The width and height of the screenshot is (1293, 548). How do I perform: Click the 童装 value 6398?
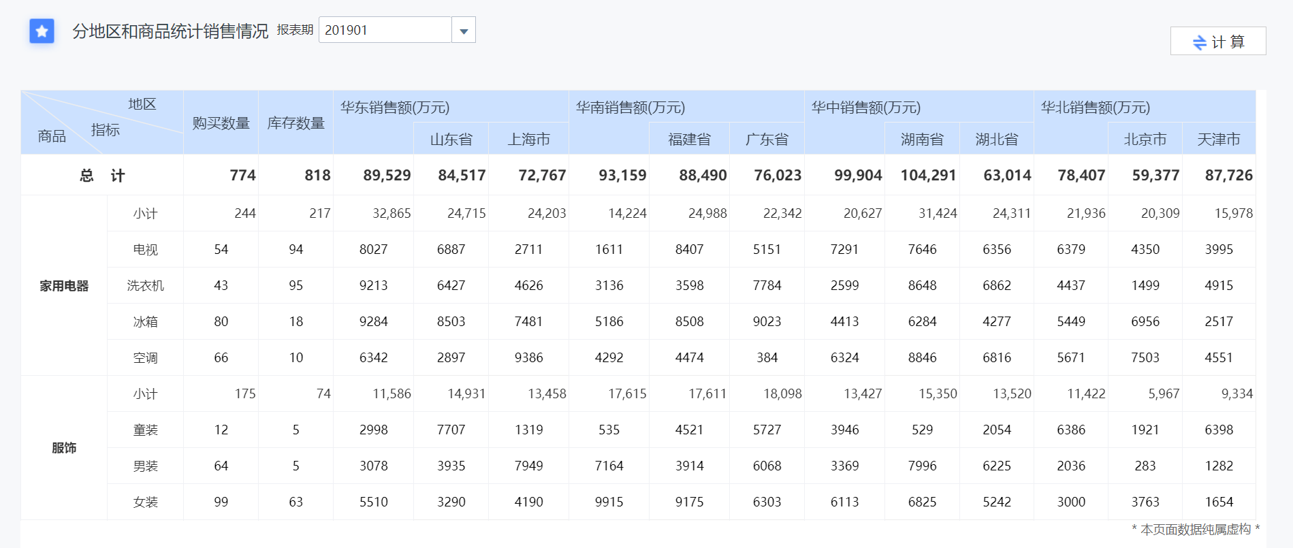pos(1219,430)
